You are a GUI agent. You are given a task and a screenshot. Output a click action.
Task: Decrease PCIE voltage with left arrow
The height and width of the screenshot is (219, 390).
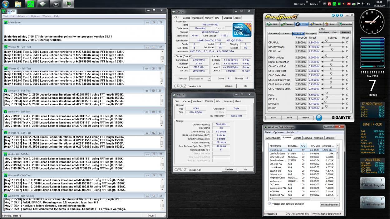[x=322, y=95]
